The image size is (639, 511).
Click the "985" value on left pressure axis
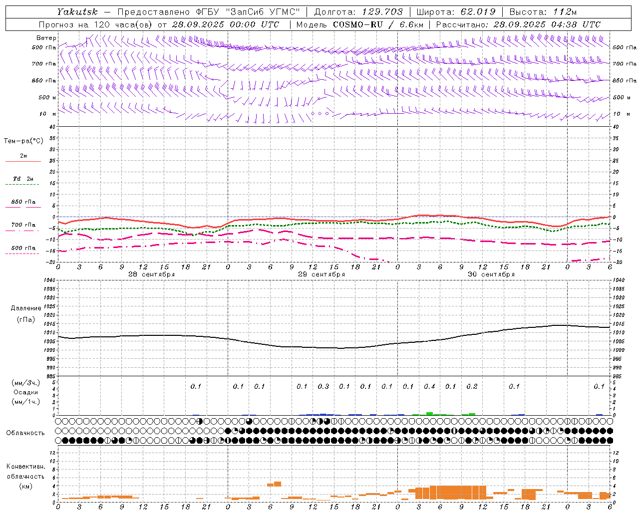click(50, 376)
